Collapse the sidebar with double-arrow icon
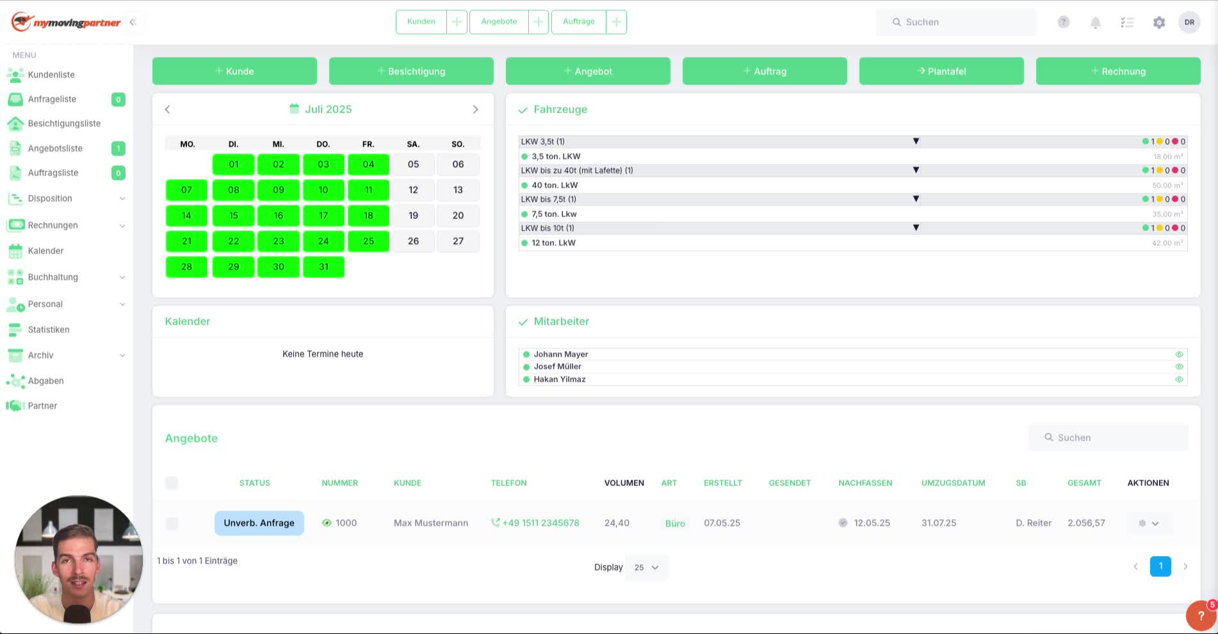This screenshot has height=634, width=1218. pyautogui.click(x=133, y=22)
